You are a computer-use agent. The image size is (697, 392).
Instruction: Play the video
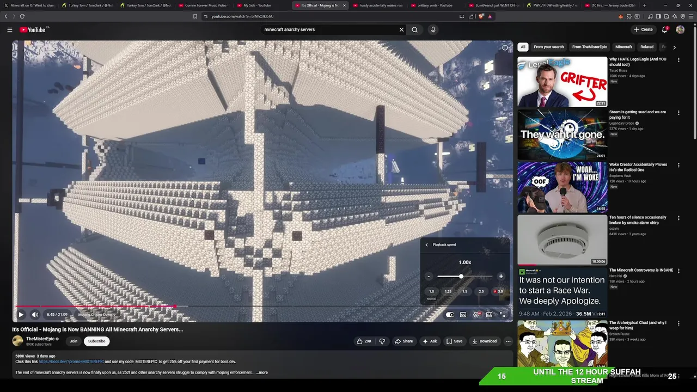point(21,314)
